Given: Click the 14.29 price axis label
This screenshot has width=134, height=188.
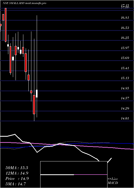Looking at the screenshot, I should [125, 109].
